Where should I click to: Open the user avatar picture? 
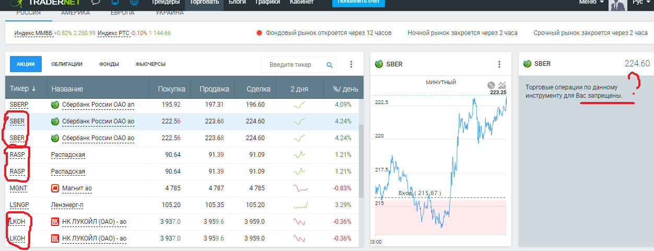coord(617,5)
